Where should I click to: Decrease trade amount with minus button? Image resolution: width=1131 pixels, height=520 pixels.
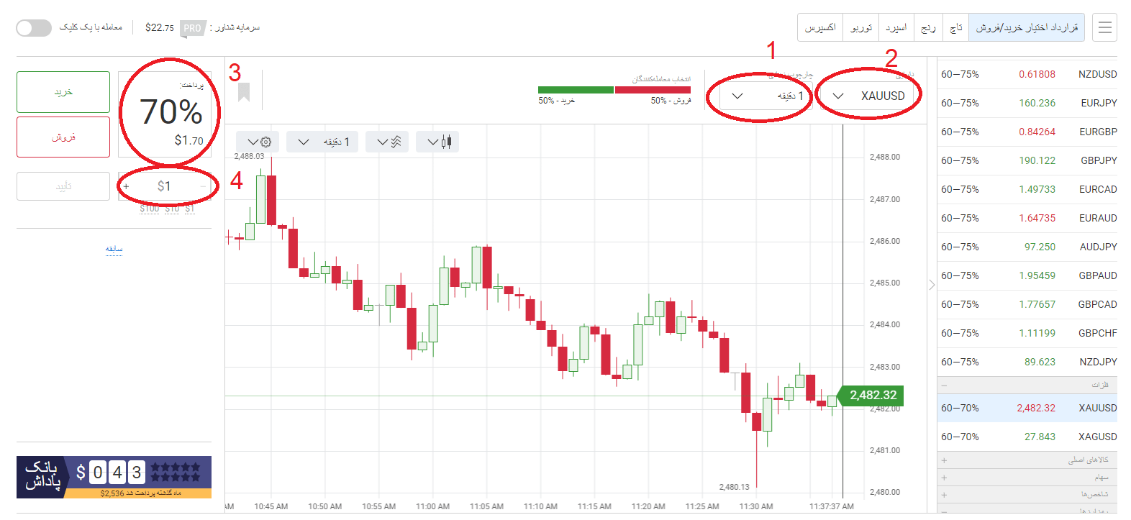click(203, 186)
